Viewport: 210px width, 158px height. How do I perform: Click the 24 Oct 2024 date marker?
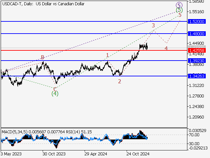(x=138, y=154)
